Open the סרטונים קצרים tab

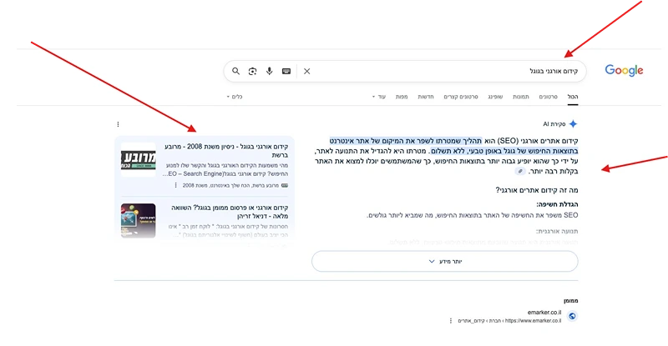(461, 97)
